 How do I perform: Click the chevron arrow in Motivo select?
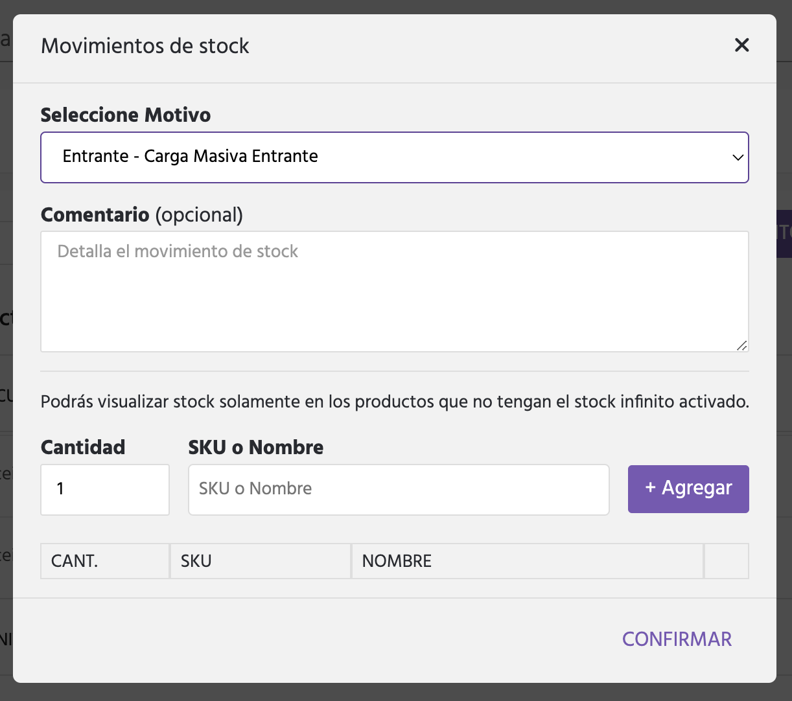point(737,157)
